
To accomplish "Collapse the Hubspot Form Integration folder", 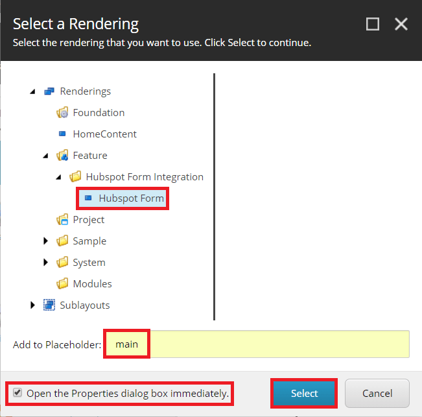I will 58,177.
